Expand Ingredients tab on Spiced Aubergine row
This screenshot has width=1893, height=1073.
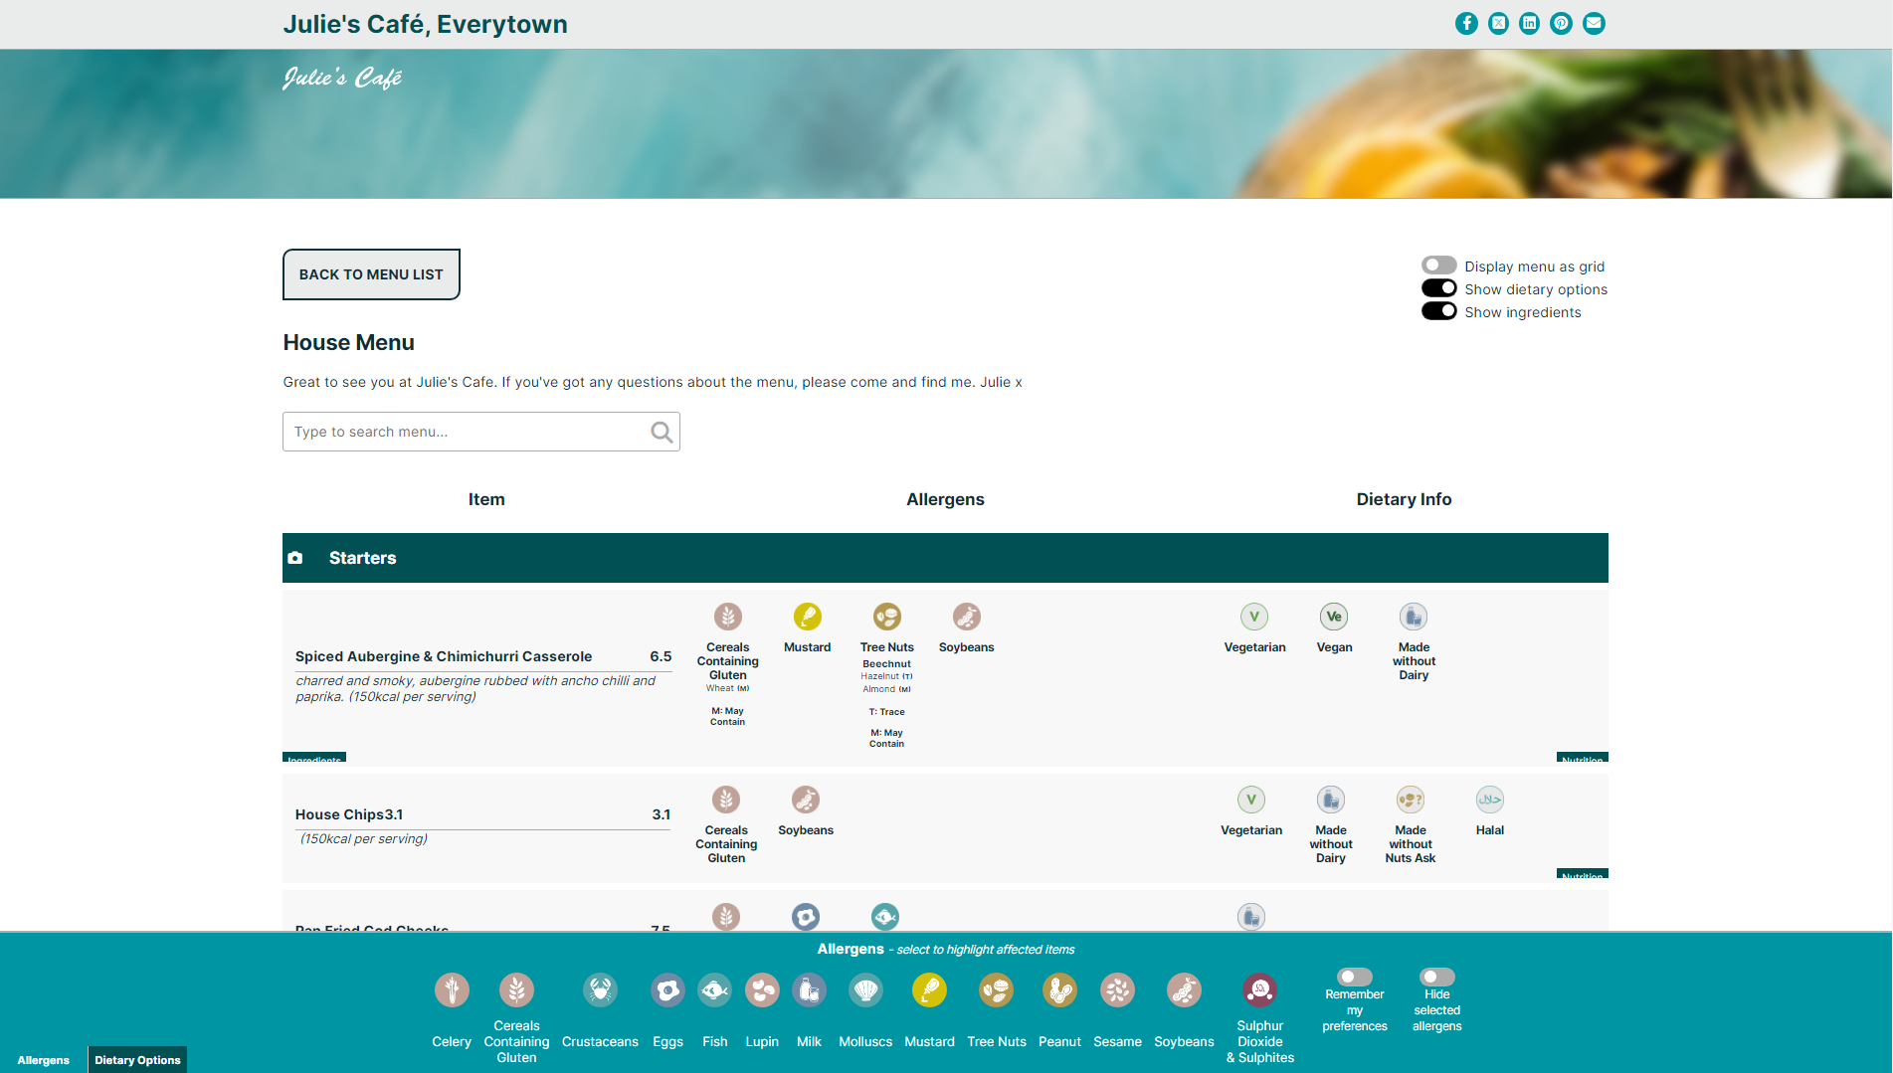click(314, 758)
